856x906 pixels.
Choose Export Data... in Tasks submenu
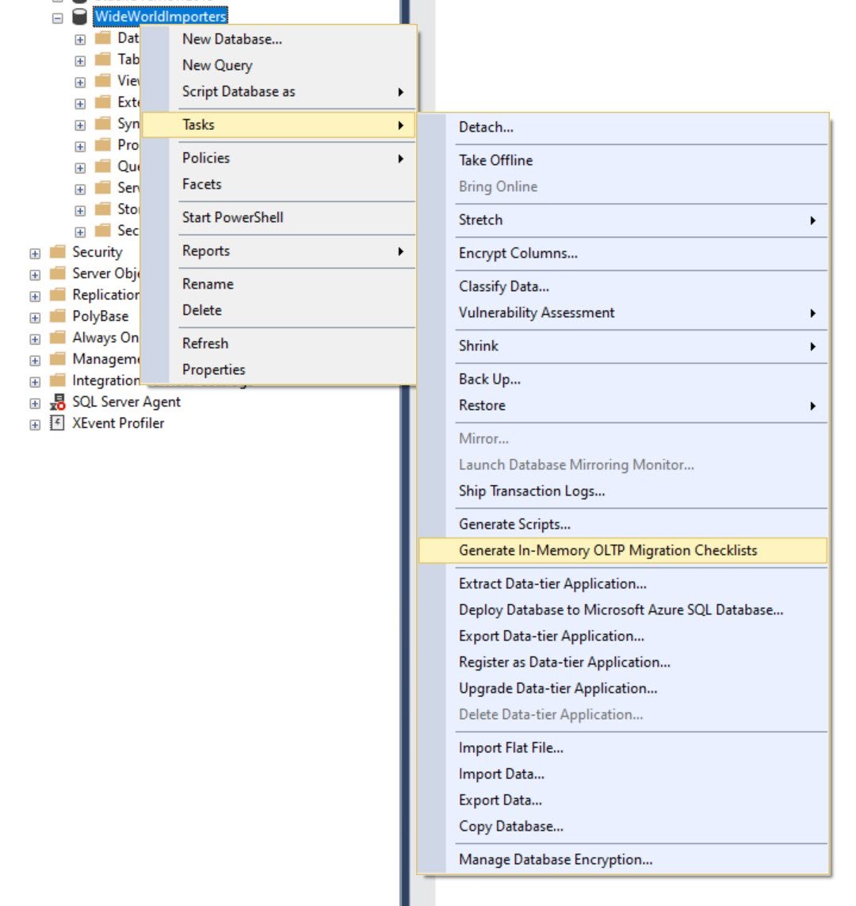(x=623, y=801)
